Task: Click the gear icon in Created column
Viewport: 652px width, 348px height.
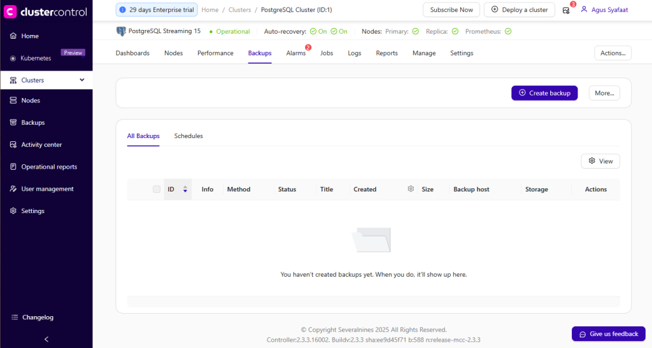Action: [x=411, y=189]
